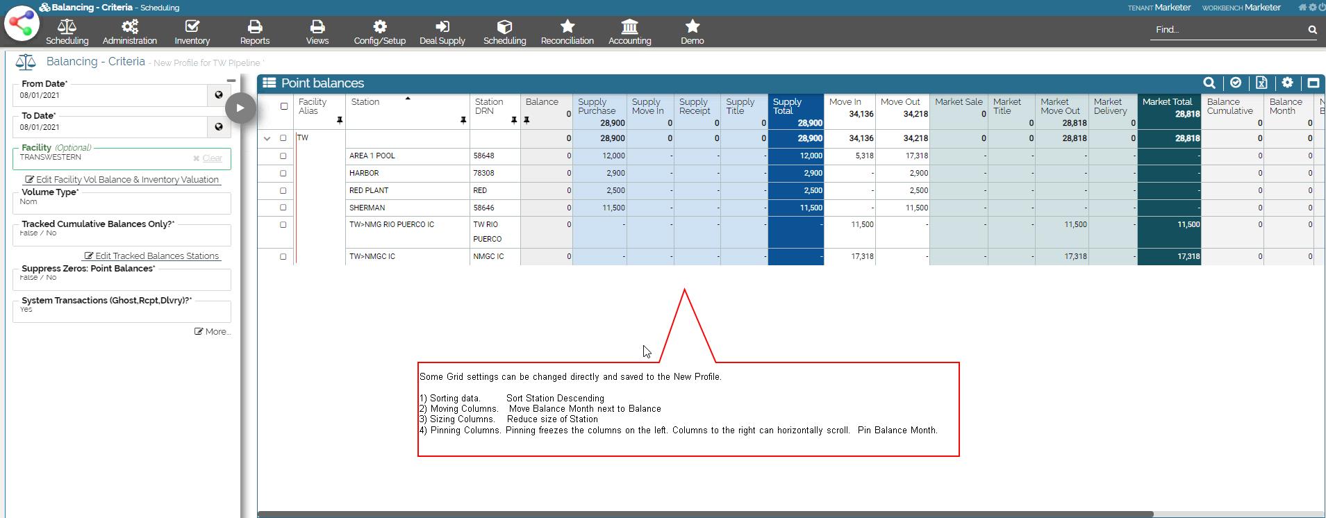Open the Reports menu
This screenshot has width=1326, height=518.
click(255, 32)
